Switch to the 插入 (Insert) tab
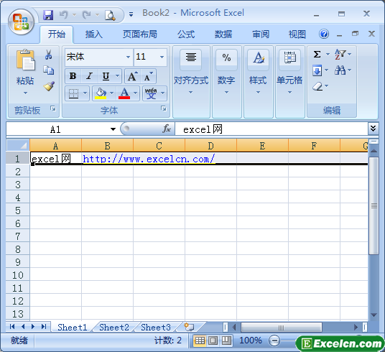 click(x=94, y=34)
